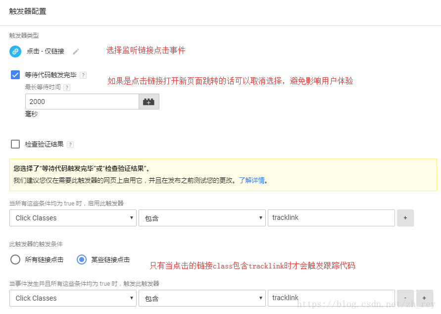This screenshot has height=314, width=441.
Task: Click the 毫秒 unit label
Action: [31, 114]
